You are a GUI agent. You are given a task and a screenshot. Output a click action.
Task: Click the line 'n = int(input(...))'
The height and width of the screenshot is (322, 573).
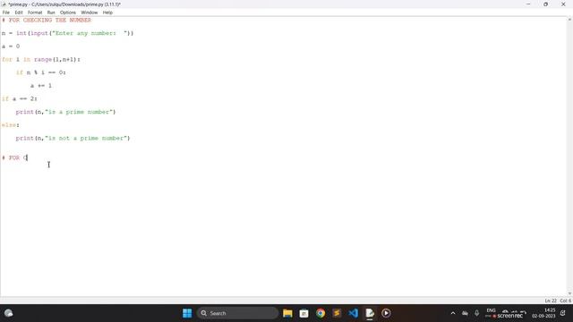(68, 33)
